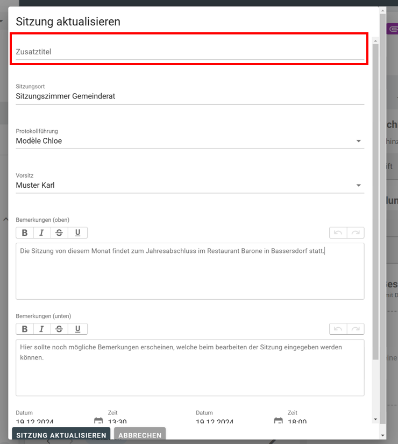Toggle italic in Bemerkungen (oben) toolbar
This screenshot has height=444, width=398.
click(42, 233)
